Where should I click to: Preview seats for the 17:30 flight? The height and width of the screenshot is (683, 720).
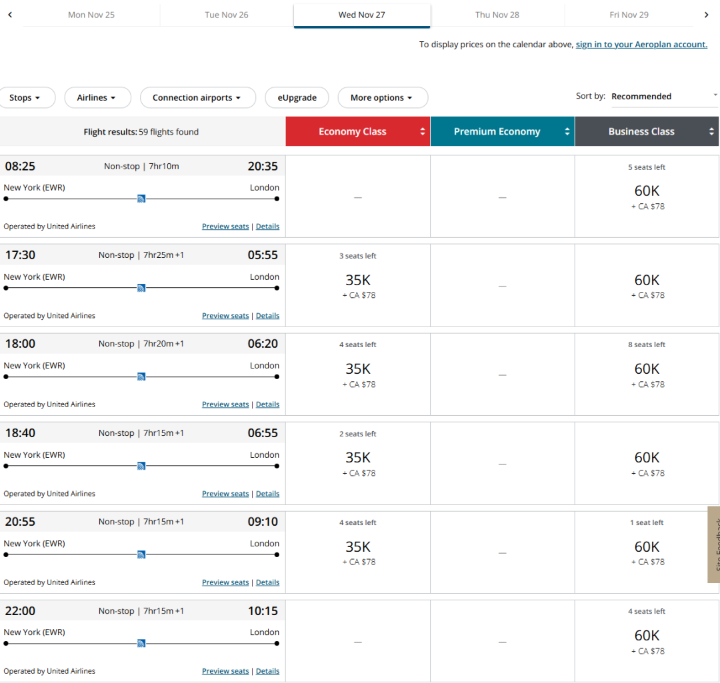pos(225,316)
